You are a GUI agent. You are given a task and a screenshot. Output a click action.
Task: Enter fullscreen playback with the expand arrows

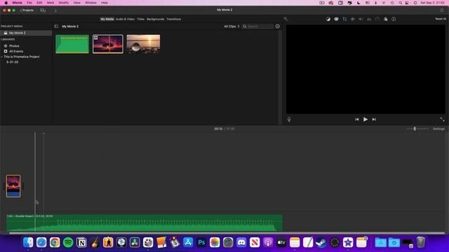click(x=443, y=120)
